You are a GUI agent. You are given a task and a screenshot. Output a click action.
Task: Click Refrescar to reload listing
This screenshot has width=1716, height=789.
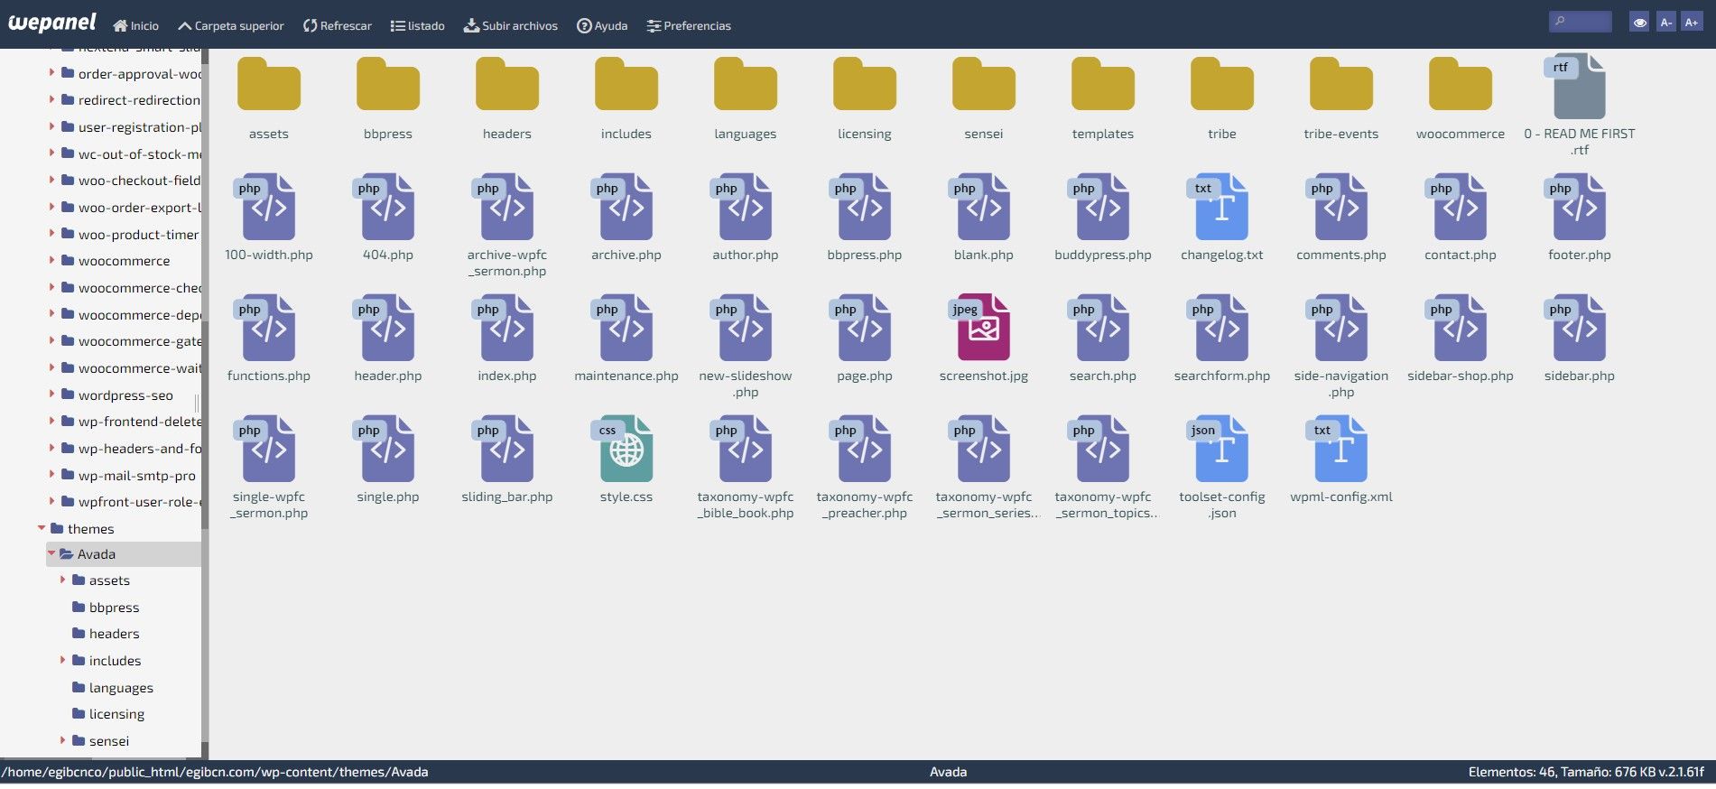click(338, 25)
